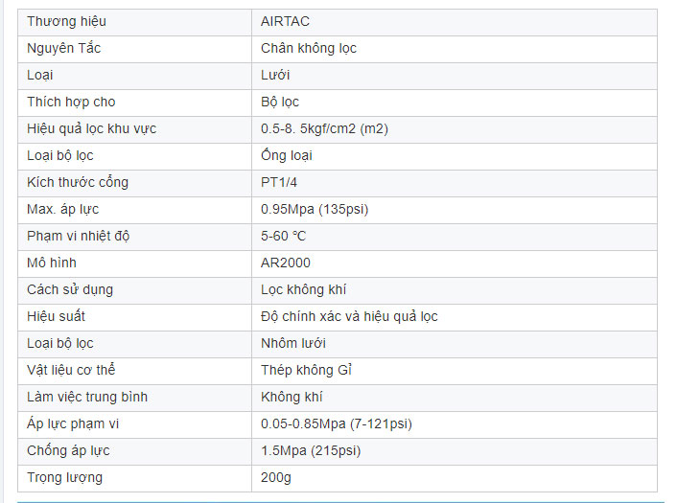The height and width of the screenshot is (503, 677).
Task: Select the Lưới type value
Action: pyautogui.click(x=275, y=75)
